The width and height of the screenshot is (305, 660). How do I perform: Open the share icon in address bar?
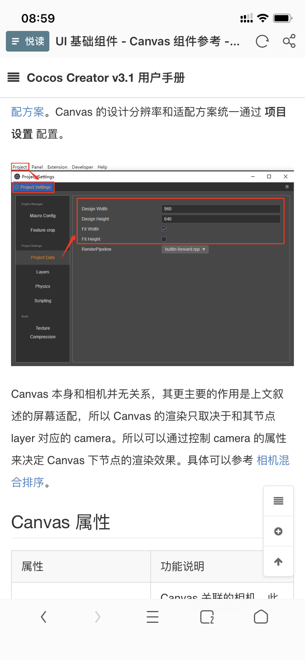pos(289,41)
